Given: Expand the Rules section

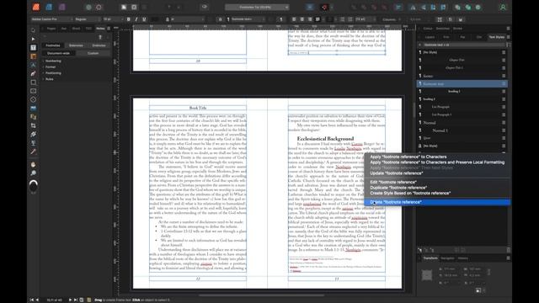Looking at the screenshot, I should [49, 79].
